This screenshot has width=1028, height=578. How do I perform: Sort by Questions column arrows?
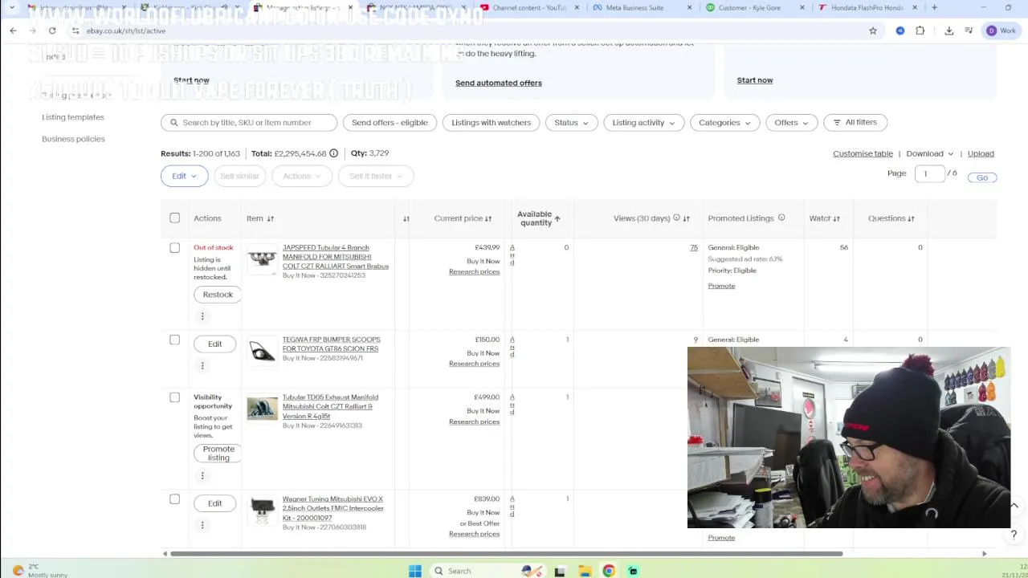click(x=911, y=218)
